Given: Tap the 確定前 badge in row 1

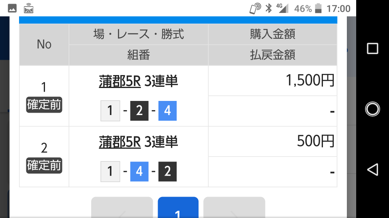Looking at the screenshot, I should [44, 105].
